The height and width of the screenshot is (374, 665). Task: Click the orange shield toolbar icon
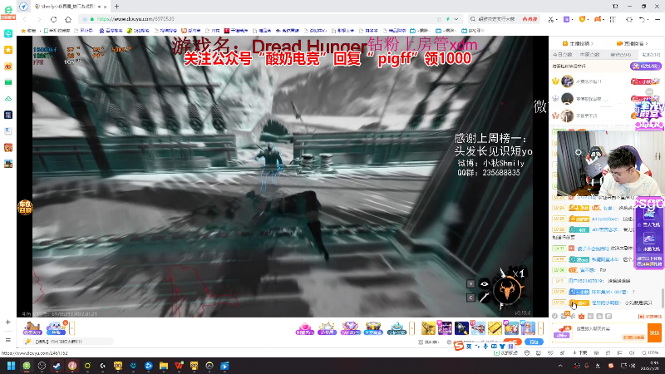(x=583, y=19)
